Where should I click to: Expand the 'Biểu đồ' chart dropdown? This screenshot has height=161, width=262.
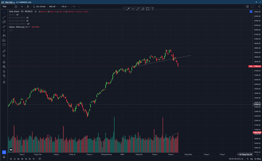click(x=53, y=6)
